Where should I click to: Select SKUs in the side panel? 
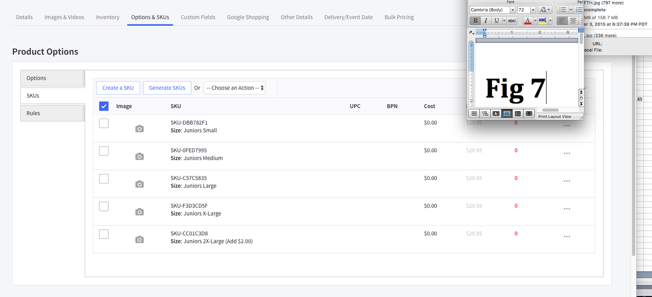53,96
